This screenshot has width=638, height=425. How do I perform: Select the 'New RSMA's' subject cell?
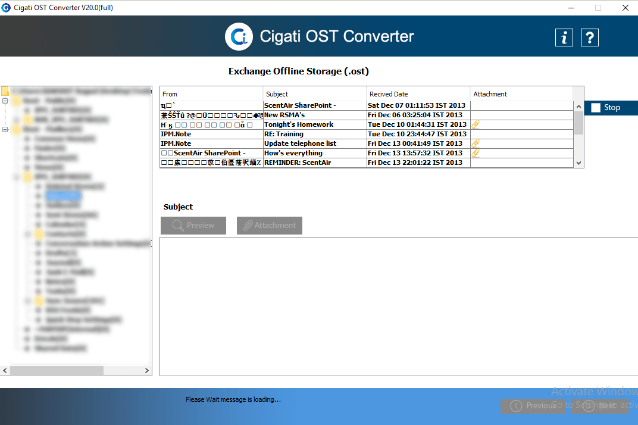[315, 115]
